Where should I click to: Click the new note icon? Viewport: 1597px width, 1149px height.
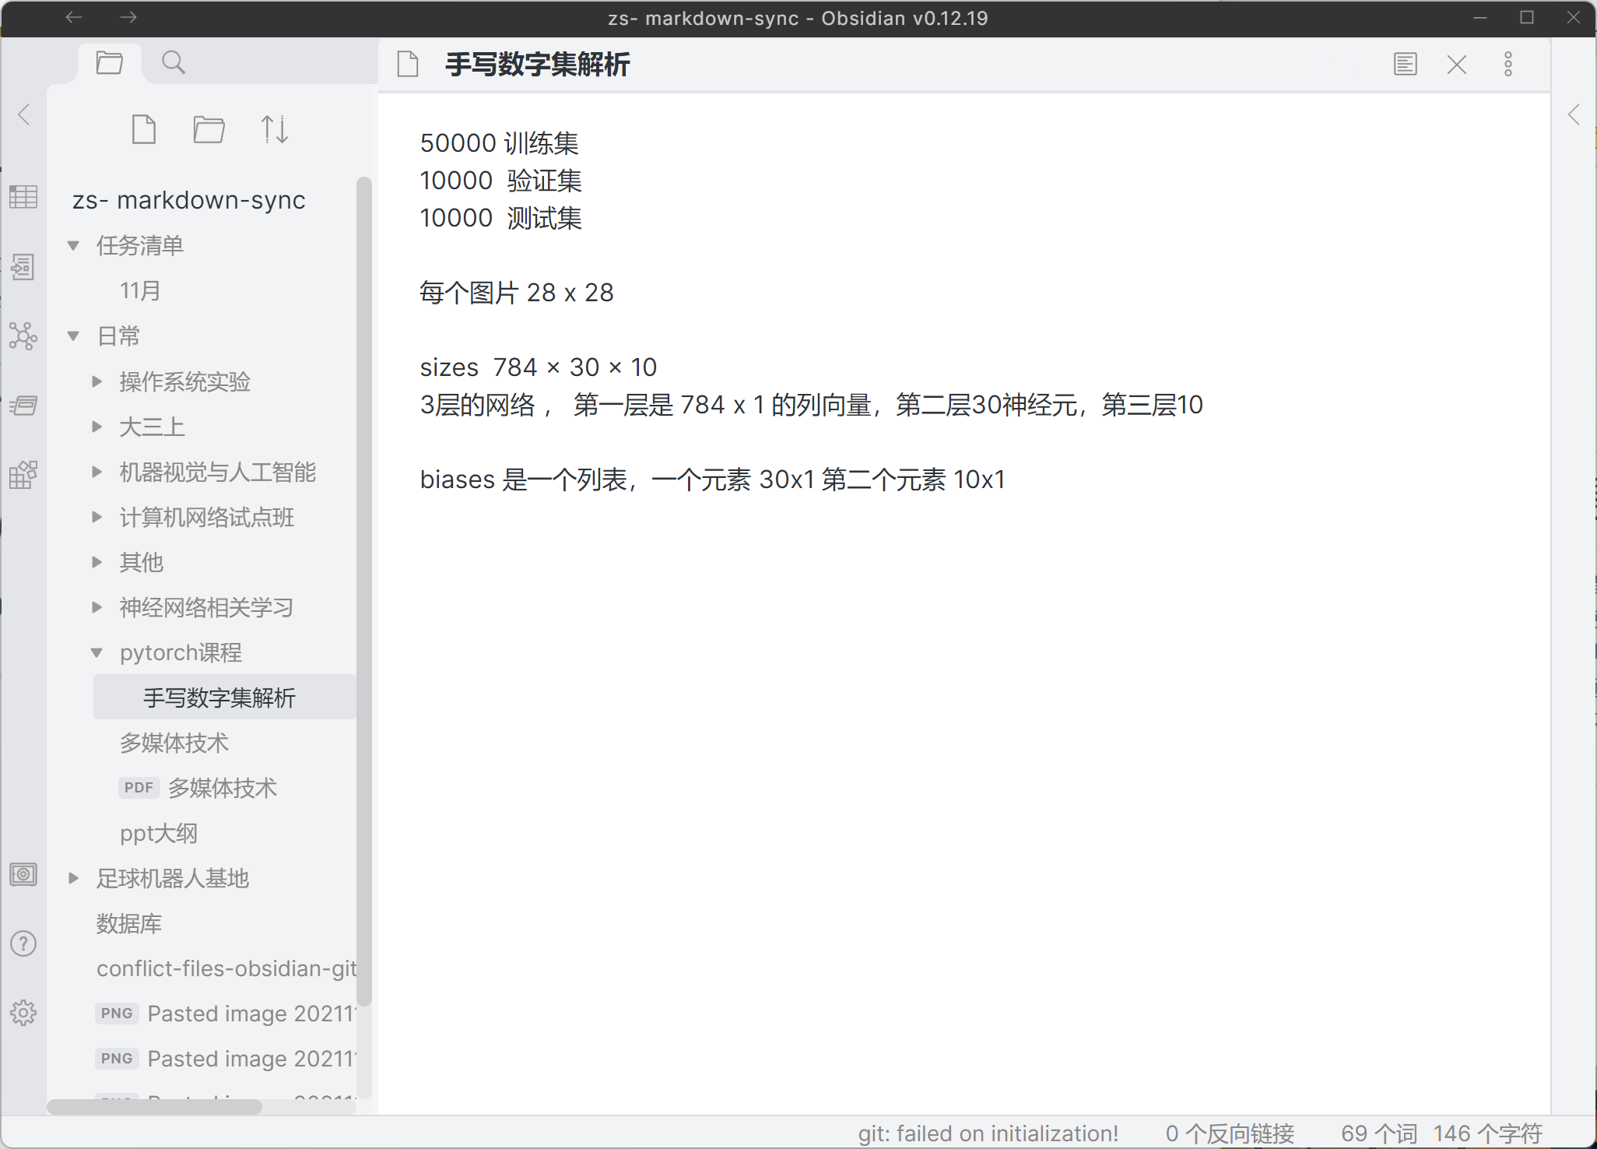click(144, 129)
